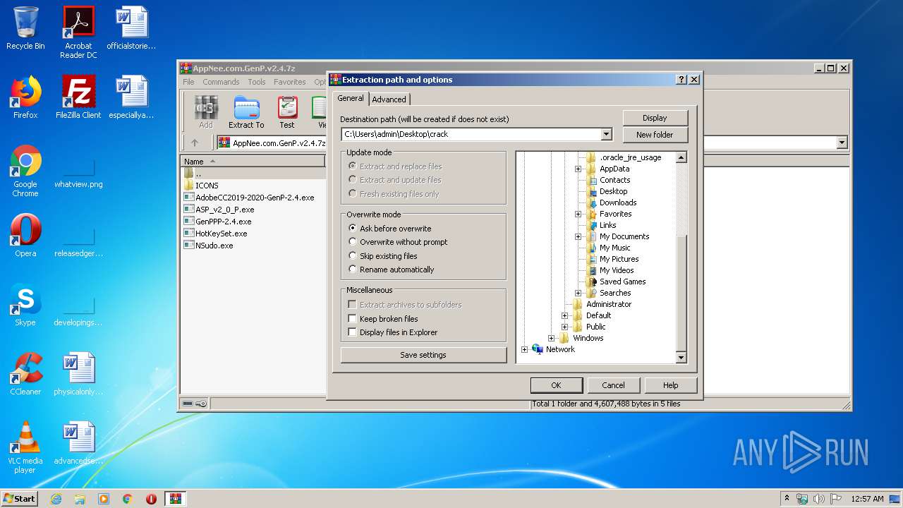
Task: Open the Tools menu in WinRAR
Action: point(257,82)
